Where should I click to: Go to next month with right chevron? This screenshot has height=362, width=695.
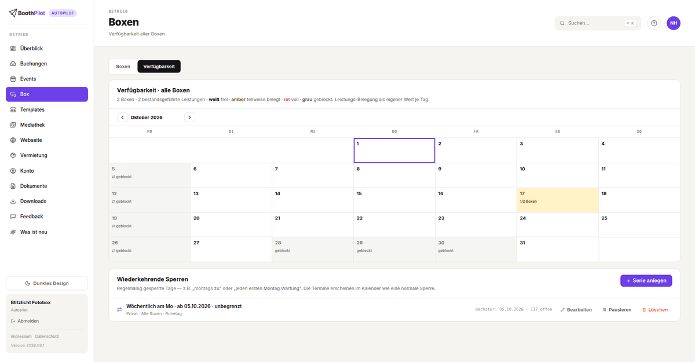[189, 117]
